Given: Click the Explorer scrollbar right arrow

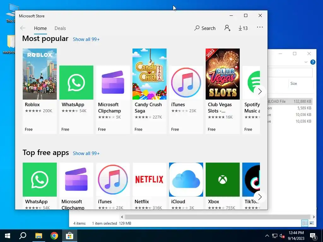Looking at the screenshot, I should pos(314,217).
